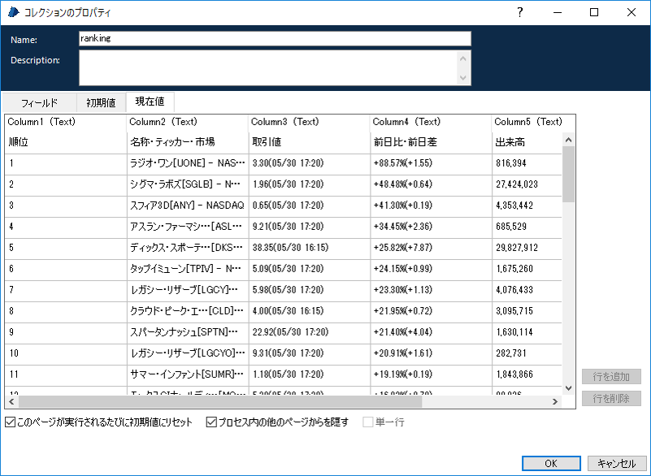Click the 282,731 volume cell

pyautogui.click(x=527, y=354)
